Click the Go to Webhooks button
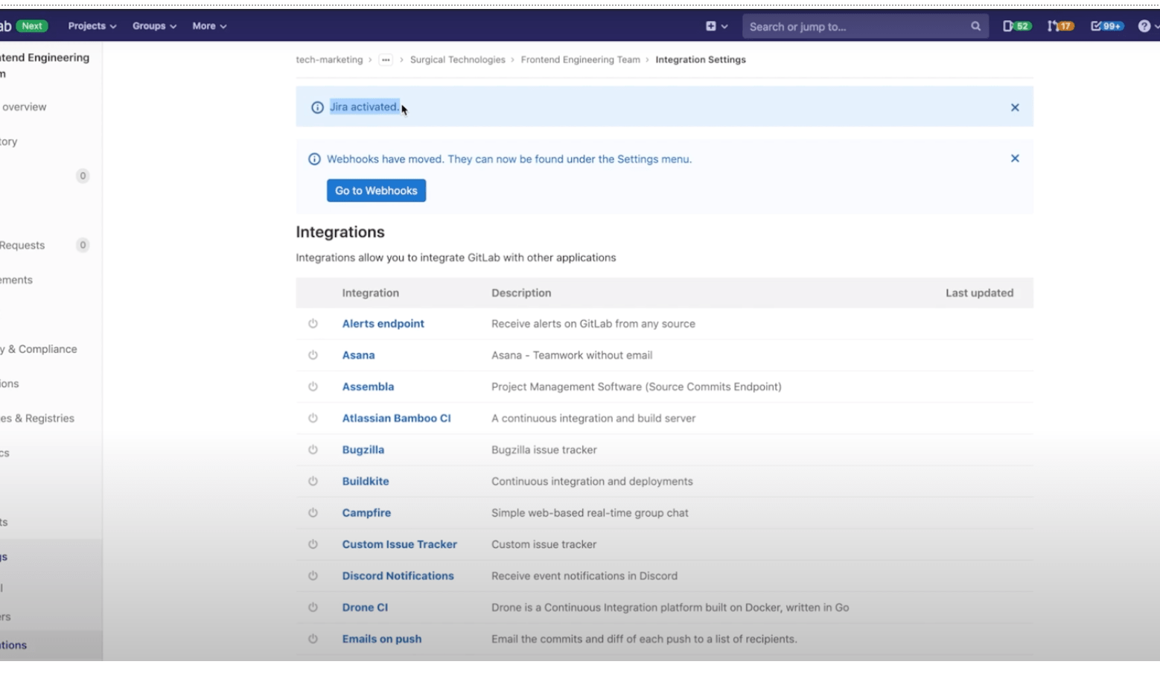 click(376, 191)
